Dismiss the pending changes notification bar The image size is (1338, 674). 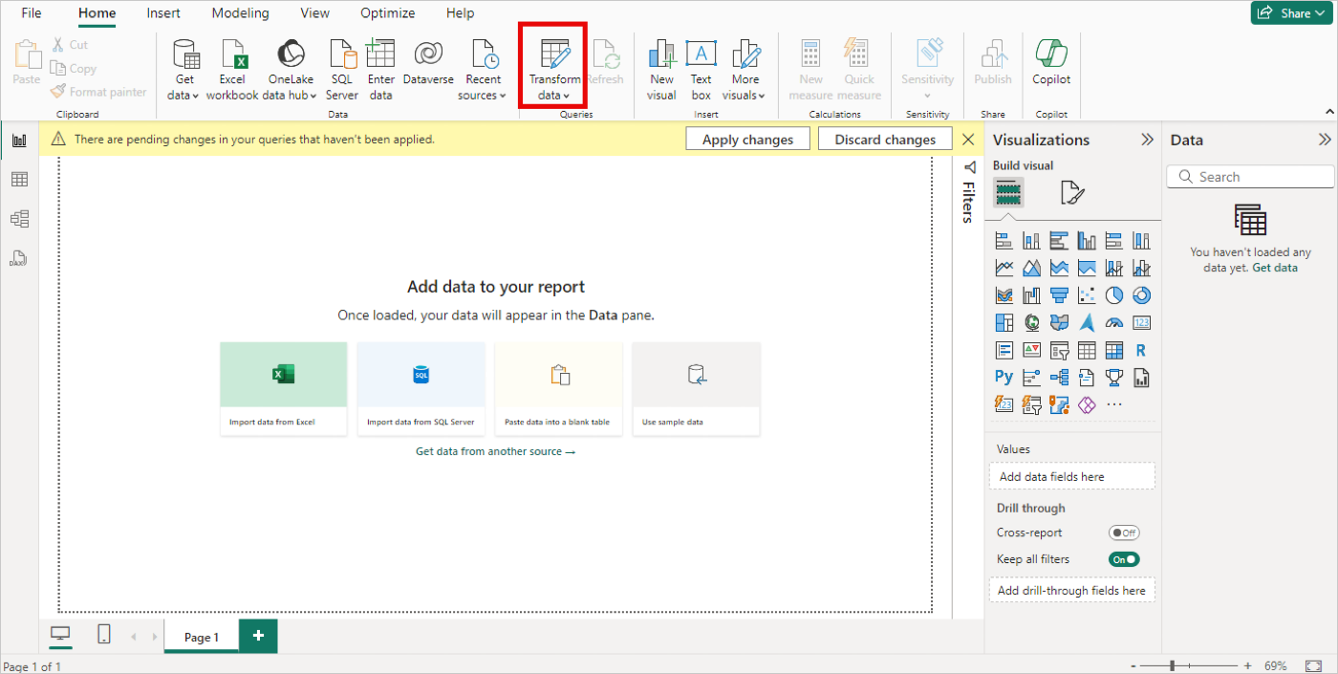pyautogui.click(x=968, y=140)
